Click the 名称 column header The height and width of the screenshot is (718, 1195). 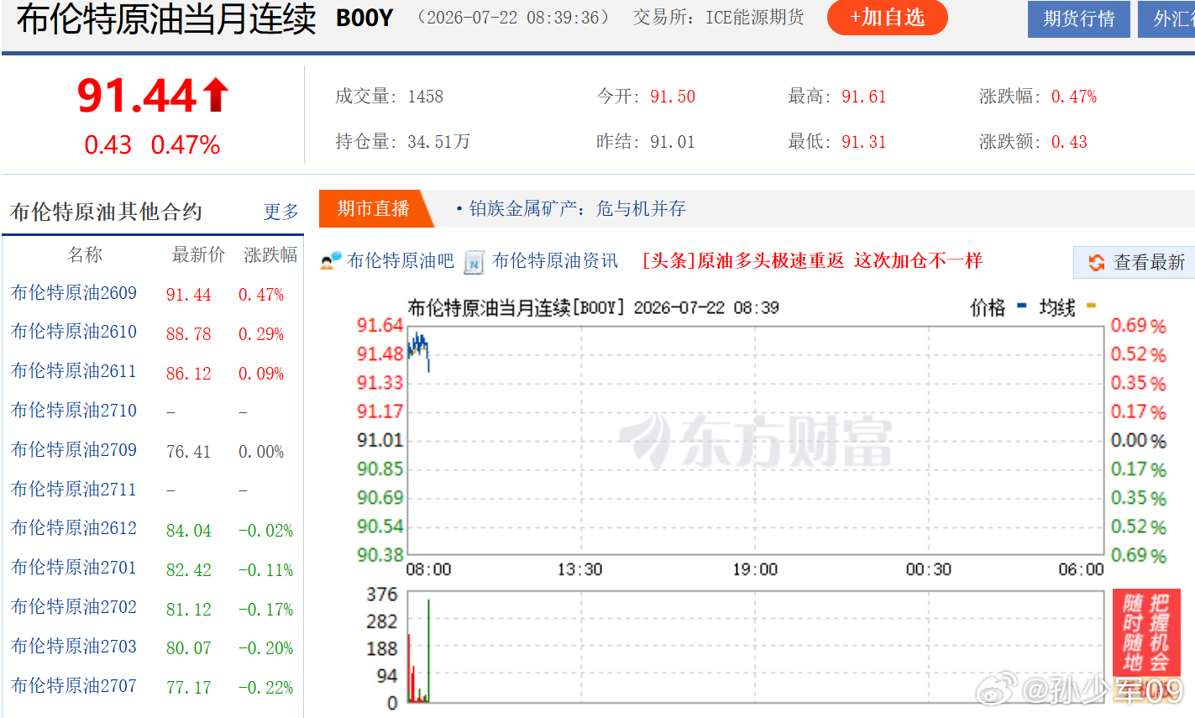[x=85, y=254]
